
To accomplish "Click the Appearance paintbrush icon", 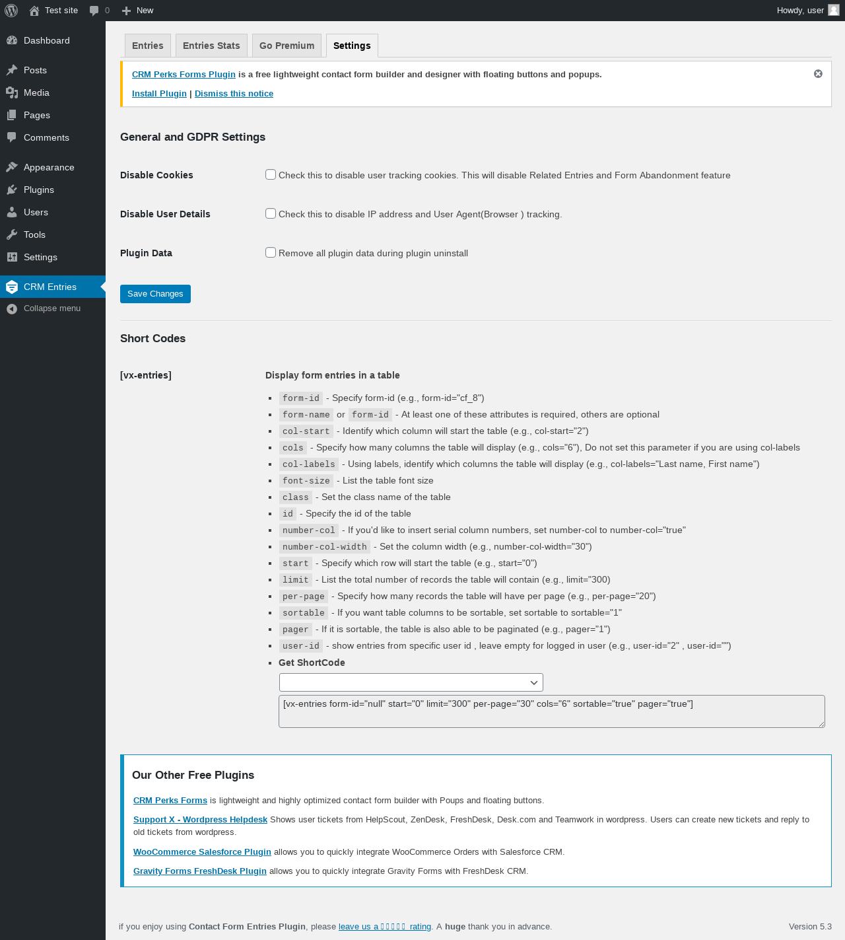I will coord(12,167).
